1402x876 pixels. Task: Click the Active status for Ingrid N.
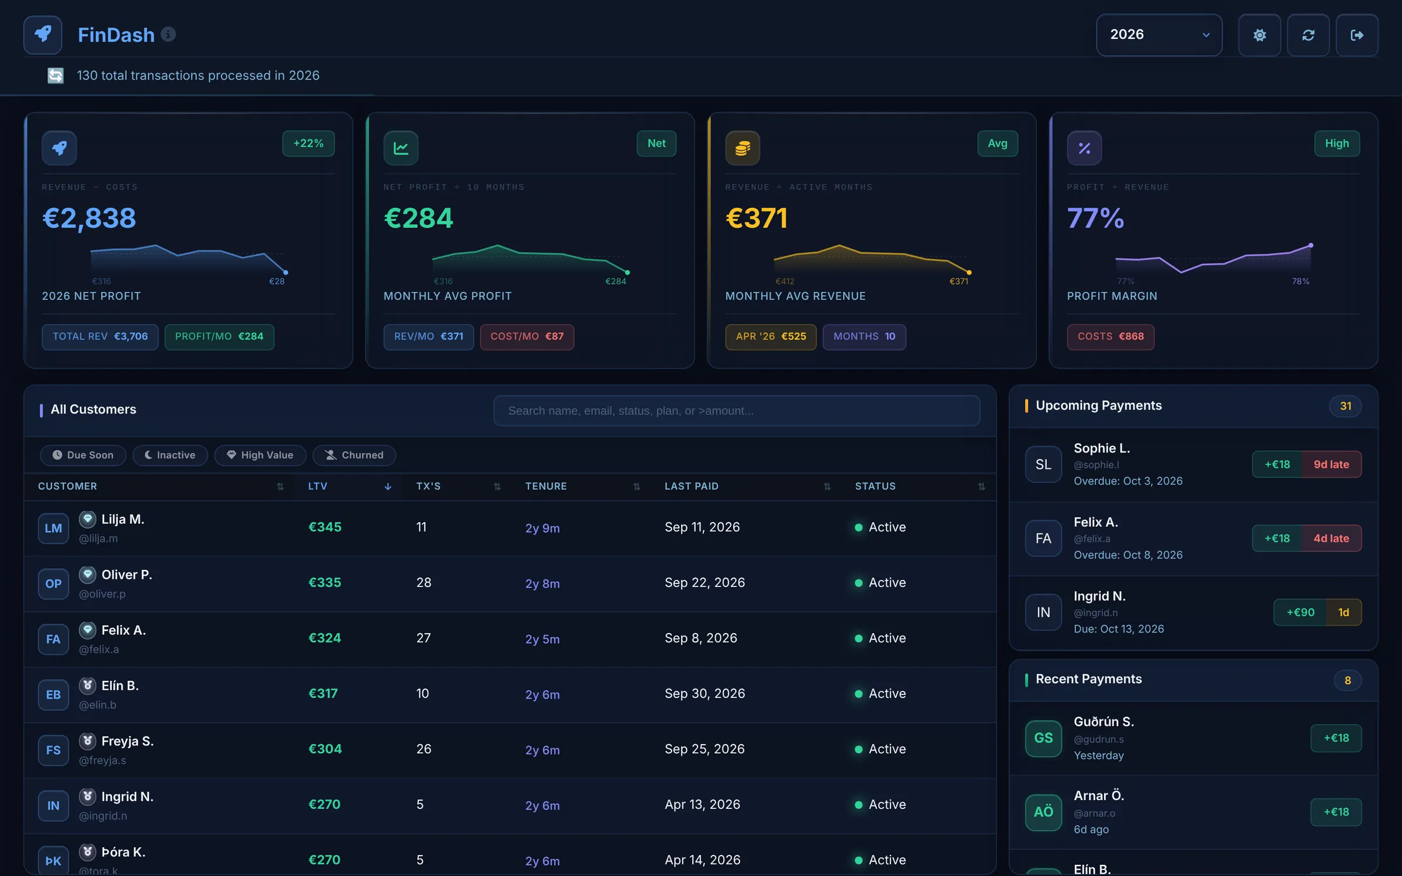point(880,804)
